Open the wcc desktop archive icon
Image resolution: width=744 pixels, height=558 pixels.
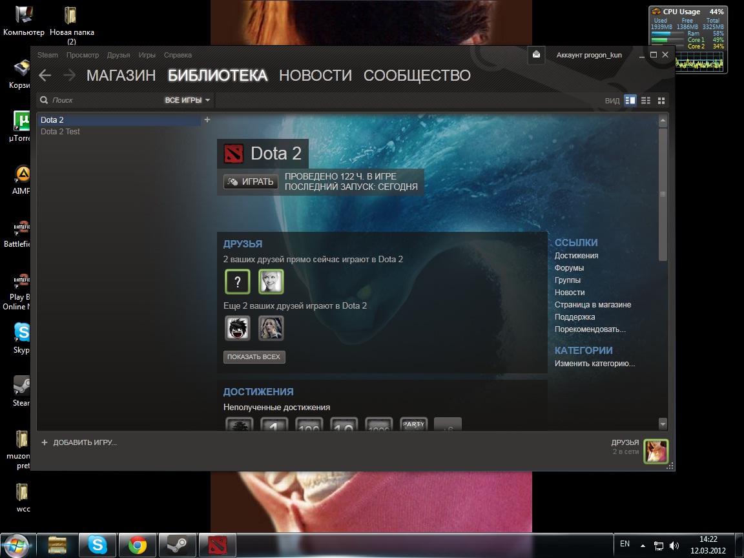click(x=23, y=498)
